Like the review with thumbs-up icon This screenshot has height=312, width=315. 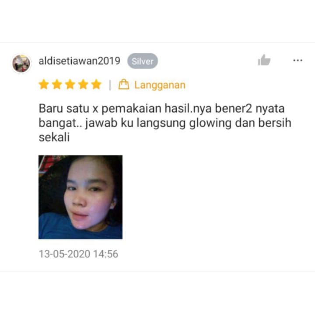264,60
